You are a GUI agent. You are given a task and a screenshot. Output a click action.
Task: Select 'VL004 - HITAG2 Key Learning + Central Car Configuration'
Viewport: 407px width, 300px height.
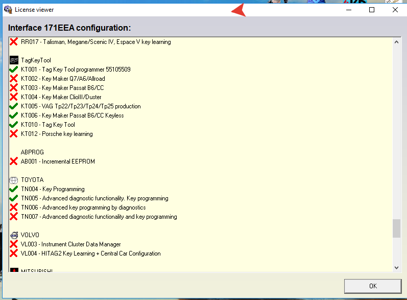[90, 253]
